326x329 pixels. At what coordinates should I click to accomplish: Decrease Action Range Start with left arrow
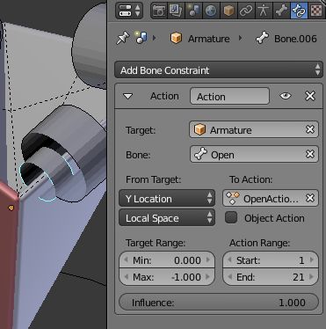tap(230, 260)
